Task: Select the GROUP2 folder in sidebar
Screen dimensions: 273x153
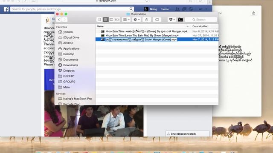Action: 67,82
